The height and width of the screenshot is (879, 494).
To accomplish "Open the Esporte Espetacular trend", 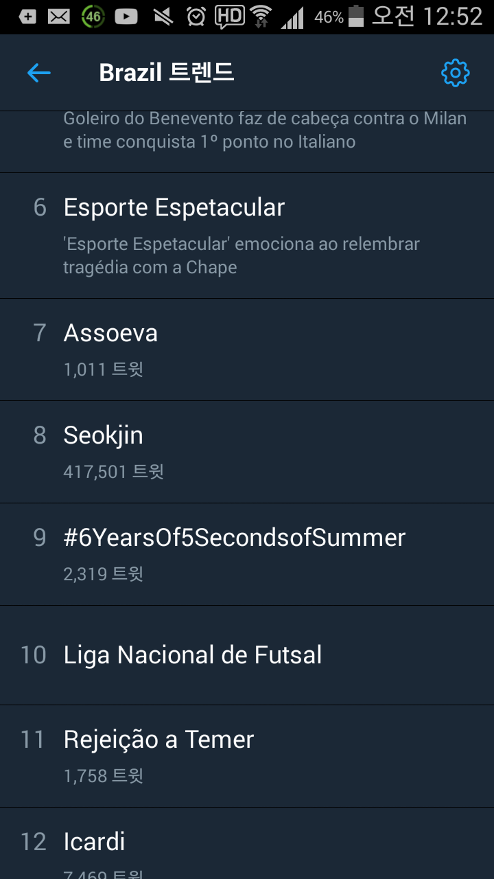I will 174,207.
